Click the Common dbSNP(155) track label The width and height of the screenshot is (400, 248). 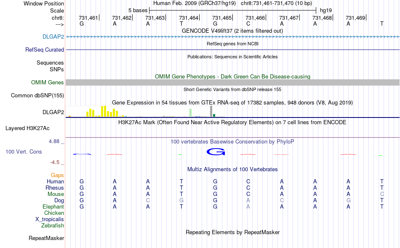(37, 95)
